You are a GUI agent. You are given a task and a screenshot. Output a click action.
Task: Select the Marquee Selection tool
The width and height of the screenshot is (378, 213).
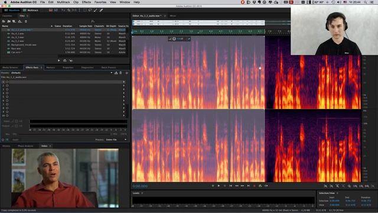(85, 11)
